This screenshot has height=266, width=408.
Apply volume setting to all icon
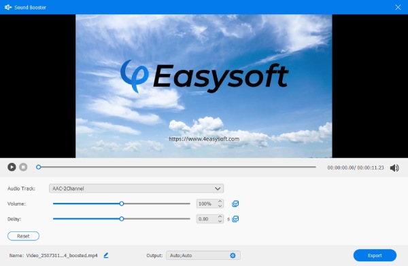tap(235, 204)
